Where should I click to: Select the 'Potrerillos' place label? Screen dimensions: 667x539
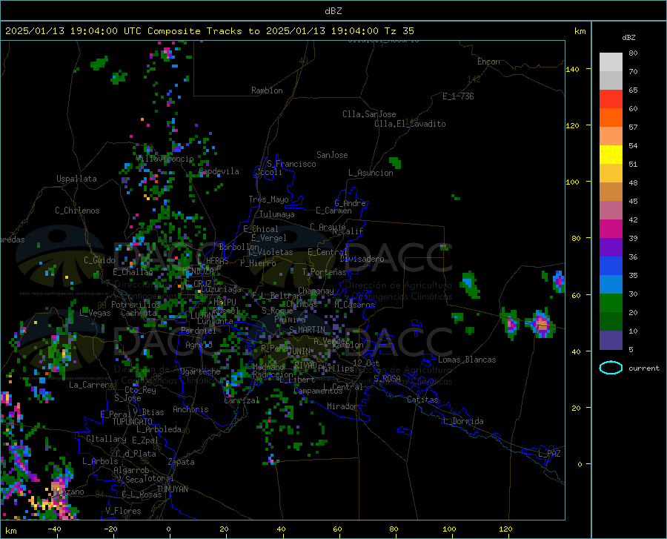pyautogui.click(x=136, y=305)
